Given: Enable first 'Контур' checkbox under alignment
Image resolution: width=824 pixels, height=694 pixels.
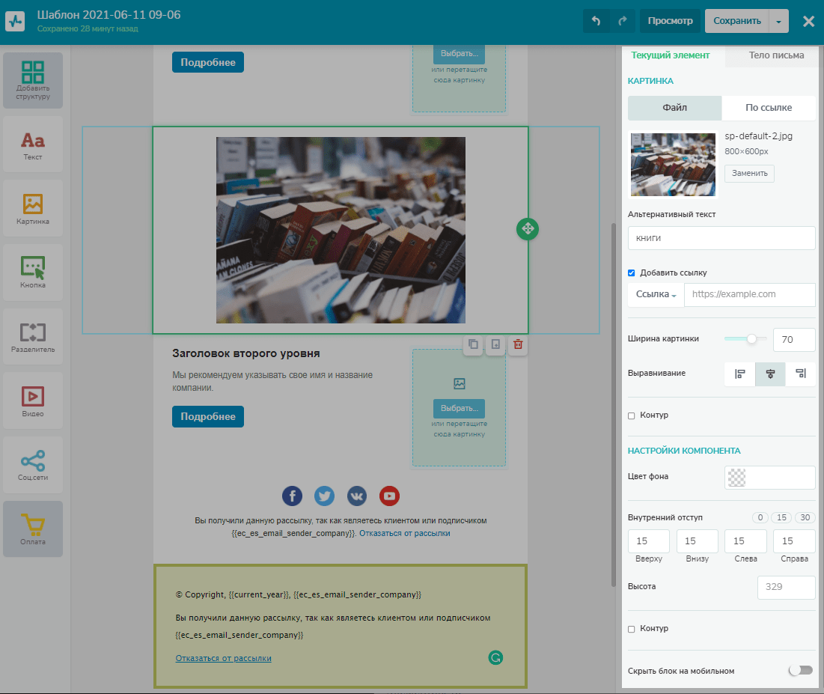Looking at the screenshot, I should 632,416.
